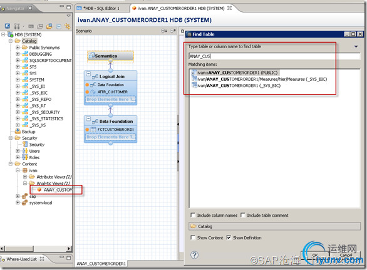Toggle the link with editor icon in Navigator
The height and width of the screenshot is (270, 367).
[68, 26]
